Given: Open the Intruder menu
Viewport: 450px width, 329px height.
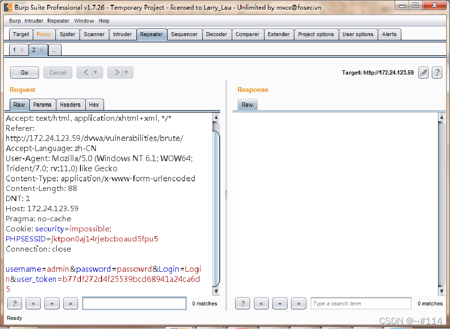Looking at the screenshot, I should [34, 21].
